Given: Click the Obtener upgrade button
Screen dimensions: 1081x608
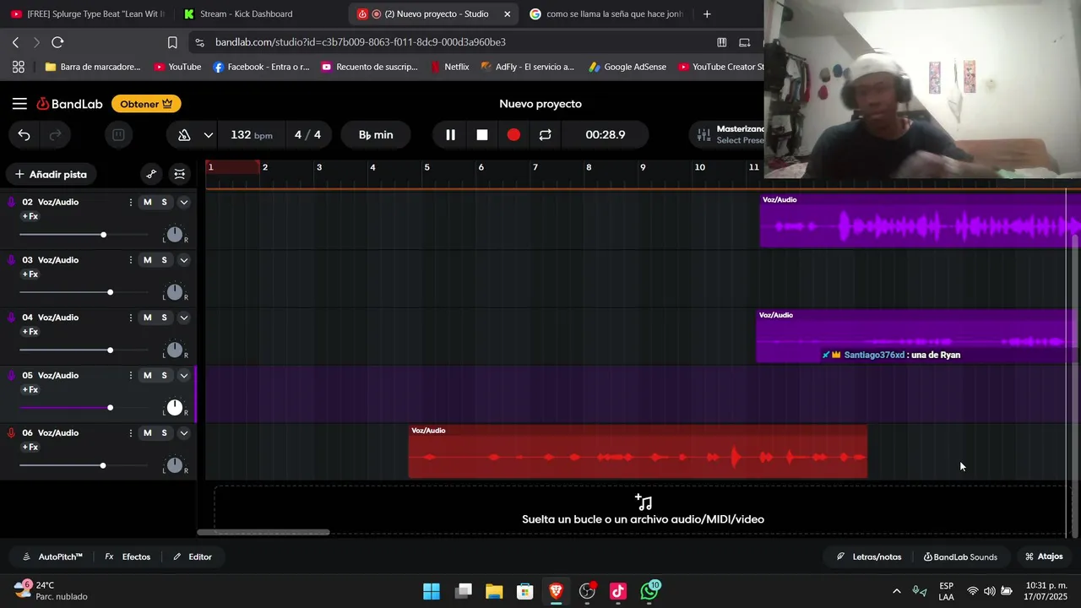Looking at the screenshot, I should pyautogui.click(x=146, y=104).
